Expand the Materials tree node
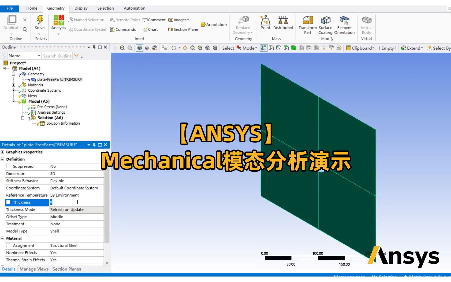 pos(13,85)
